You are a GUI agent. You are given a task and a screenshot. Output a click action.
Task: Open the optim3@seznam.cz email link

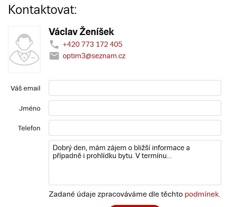pos(94,56)
